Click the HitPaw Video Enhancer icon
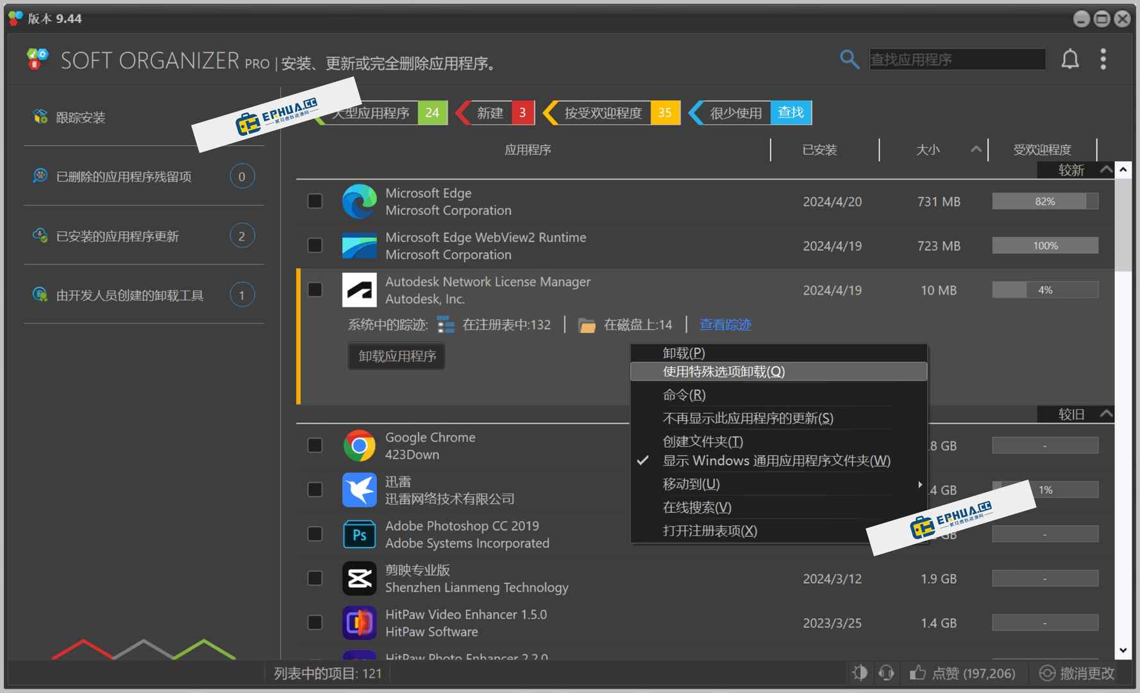Screen dimensions: 1140x693 (359, 622)
